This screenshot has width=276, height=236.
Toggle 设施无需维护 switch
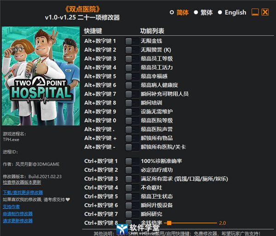pyautogui.click(x=132, y=112)
